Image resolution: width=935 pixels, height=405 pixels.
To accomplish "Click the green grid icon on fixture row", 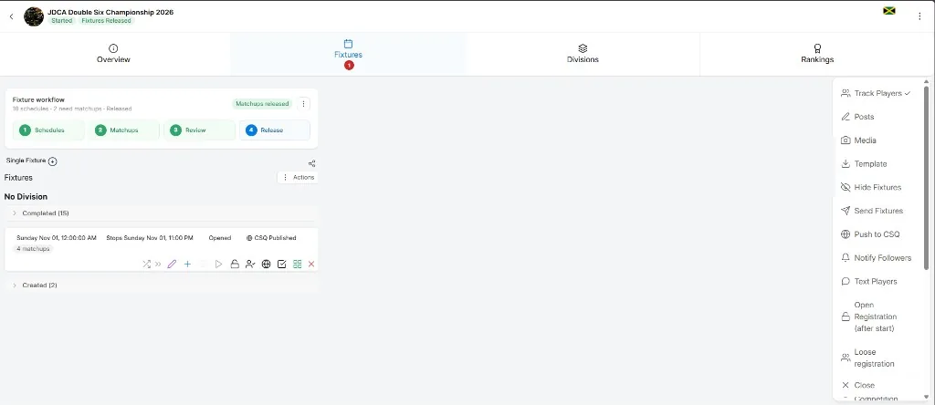I will coord(297,264).
